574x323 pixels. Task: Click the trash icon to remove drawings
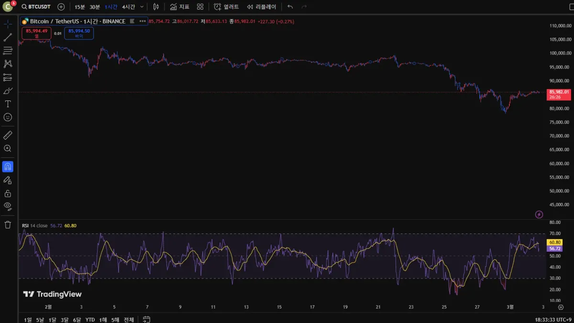click(x=8, y=224)
